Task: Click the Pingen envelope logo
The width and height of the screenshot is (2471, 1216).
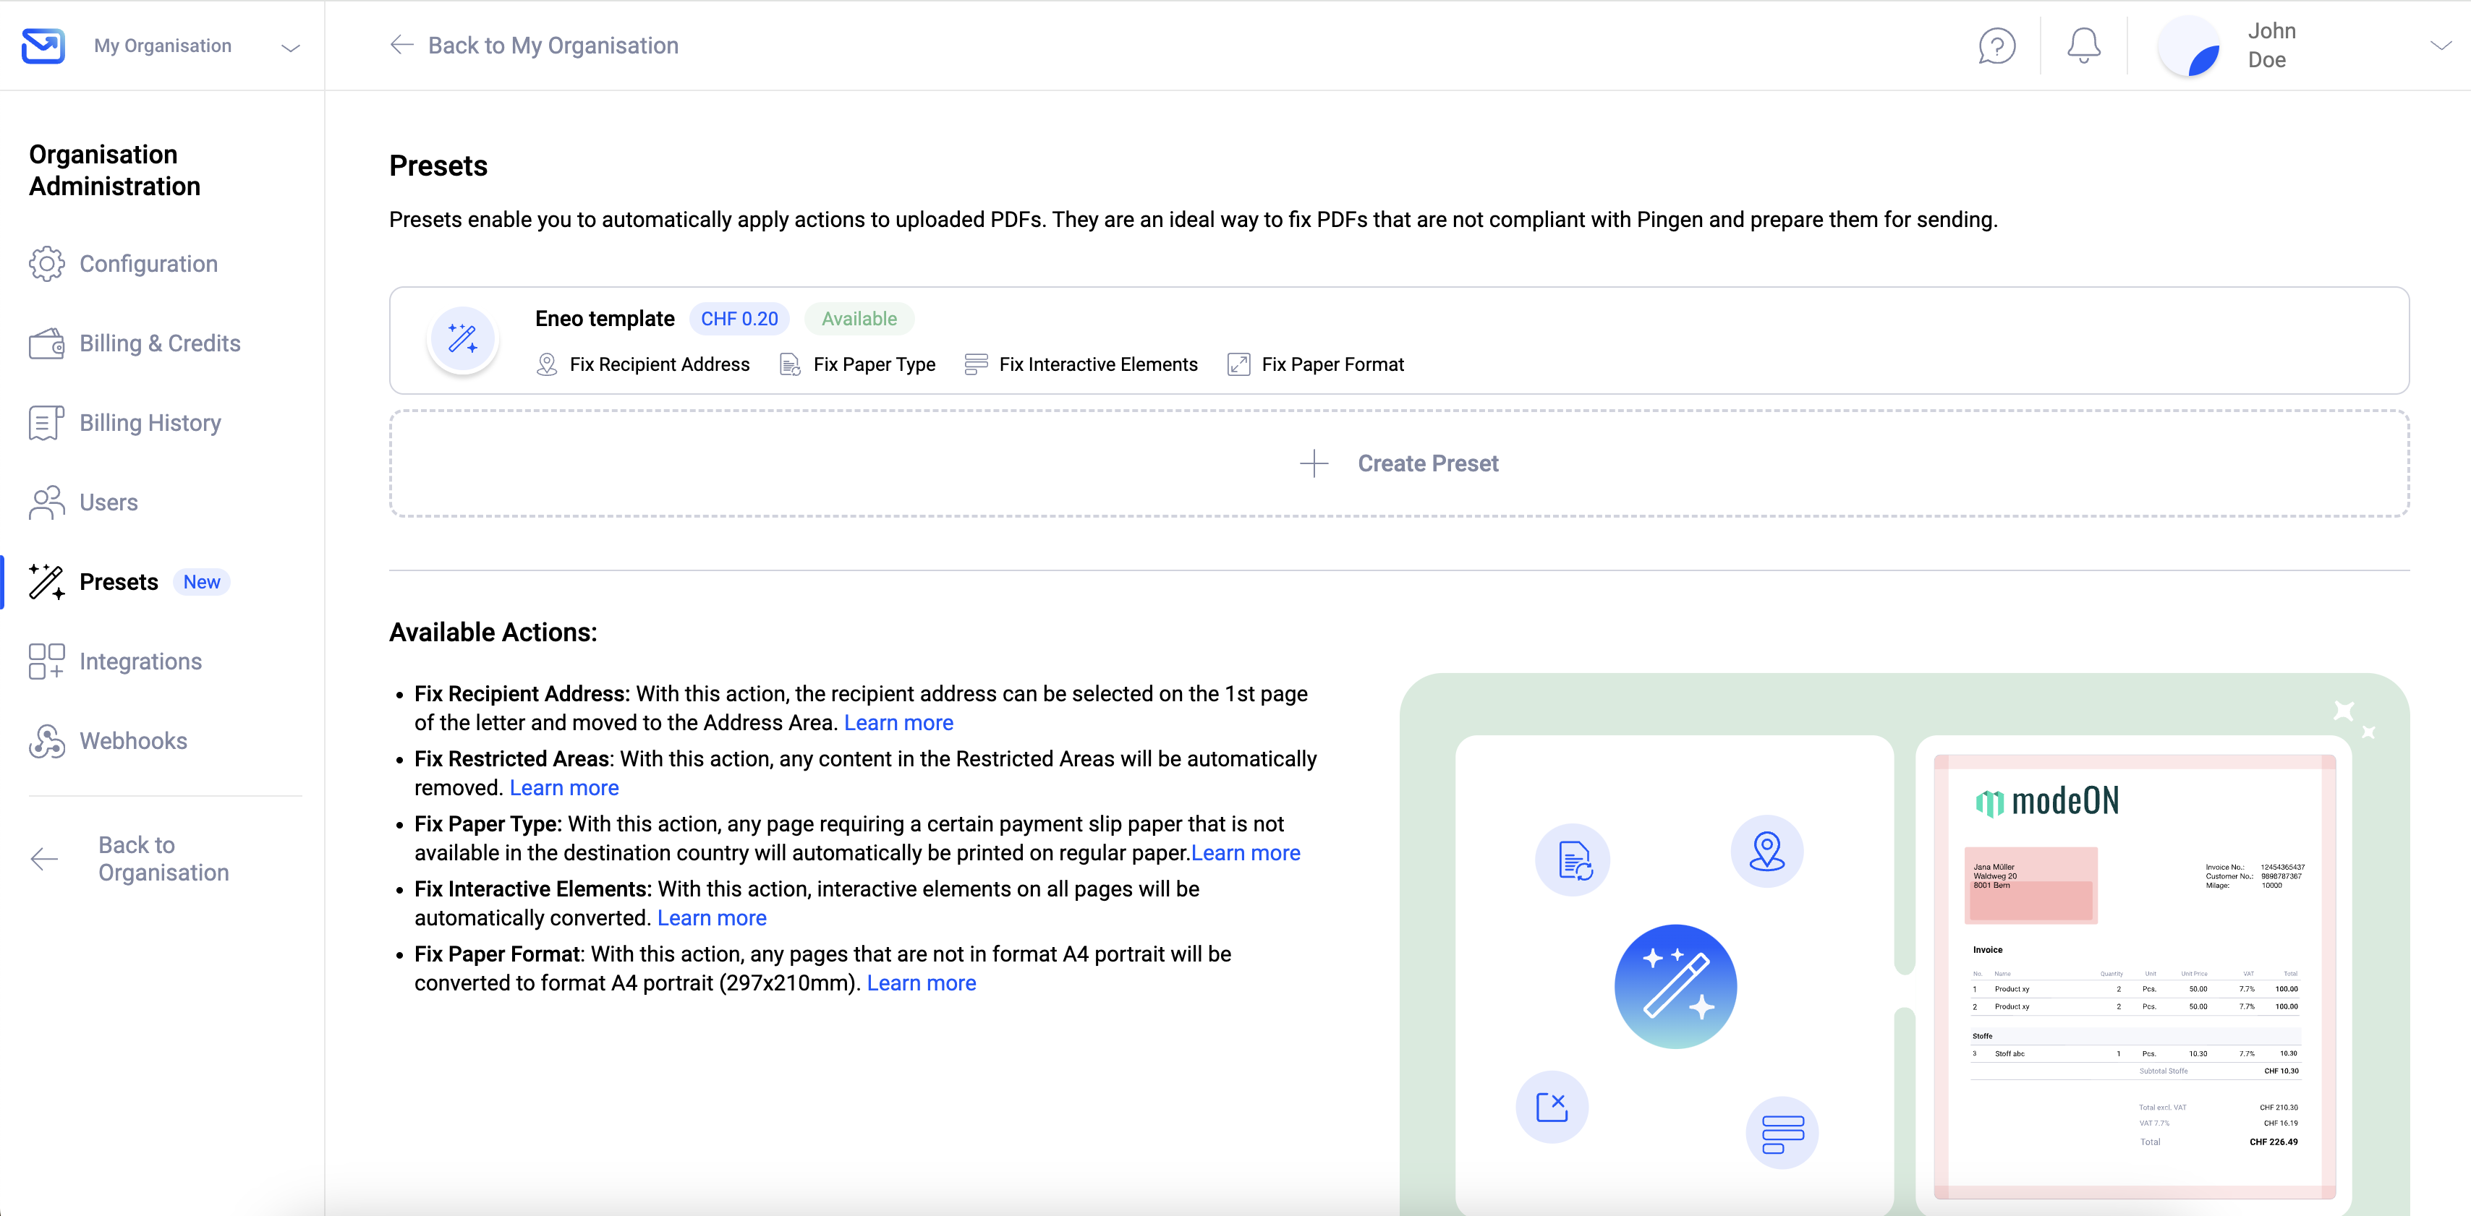Action: click(43, 46)
